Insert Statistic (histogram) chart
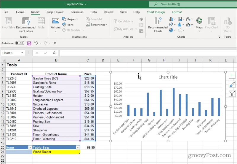Viewport: 237px width, 164px height. pos(181,25)
